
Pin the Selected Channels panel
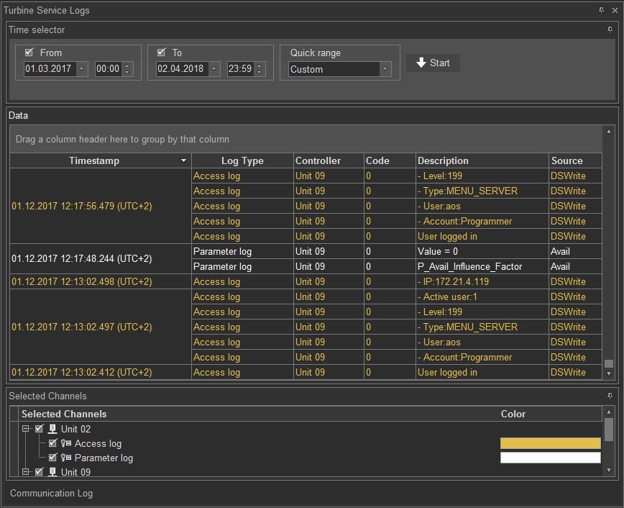610,396
